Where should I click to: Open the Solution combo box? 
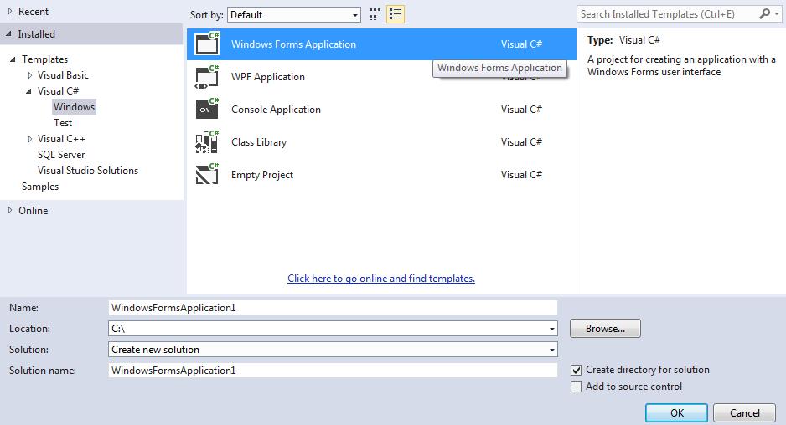(x=333, y=350)
